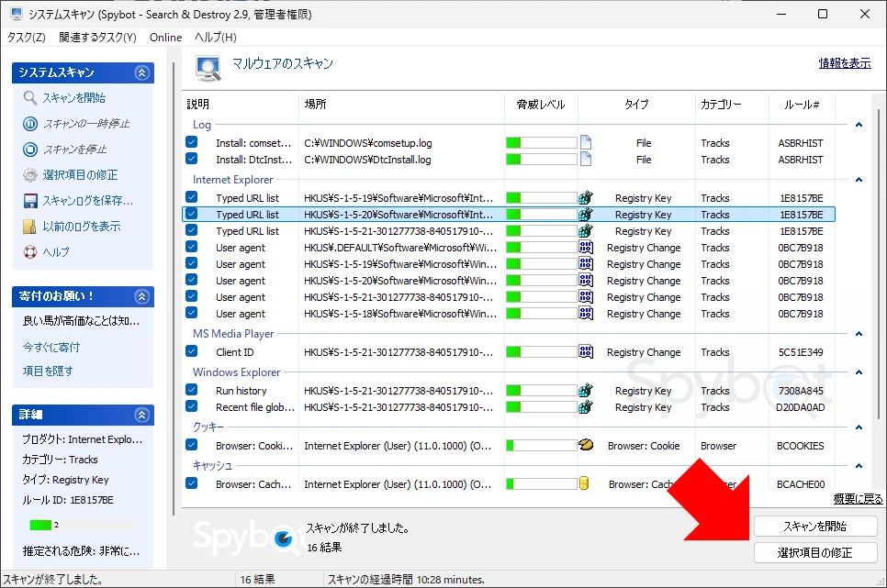Viewport: 887px width, 588px height.
Task: Click the cookie icon in Browser: Cookie row
Action: click(586, 445)
